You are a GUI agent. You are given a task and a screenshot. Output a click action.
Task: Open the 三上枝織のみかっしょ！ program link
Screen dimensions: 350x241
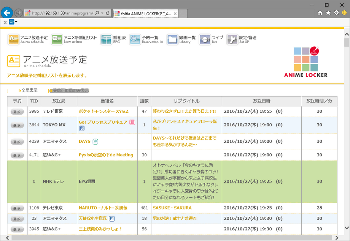(x=100, y=229)
